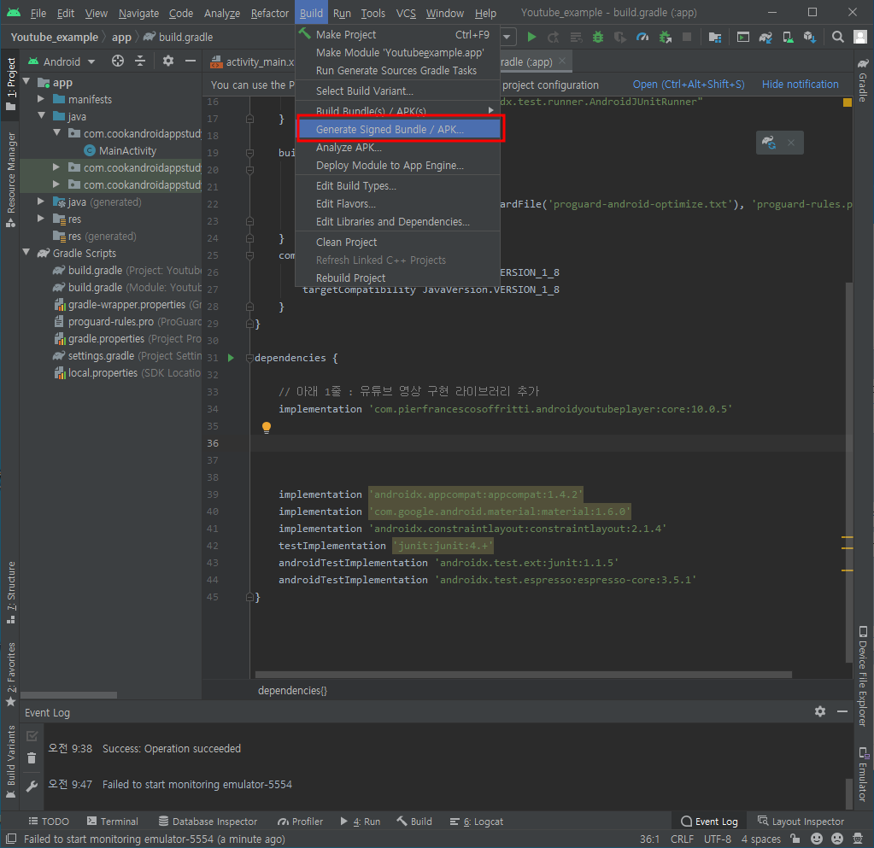Click the Debug app green bug icon
This screenshot has width=874, height=848.
click(597, 38)
